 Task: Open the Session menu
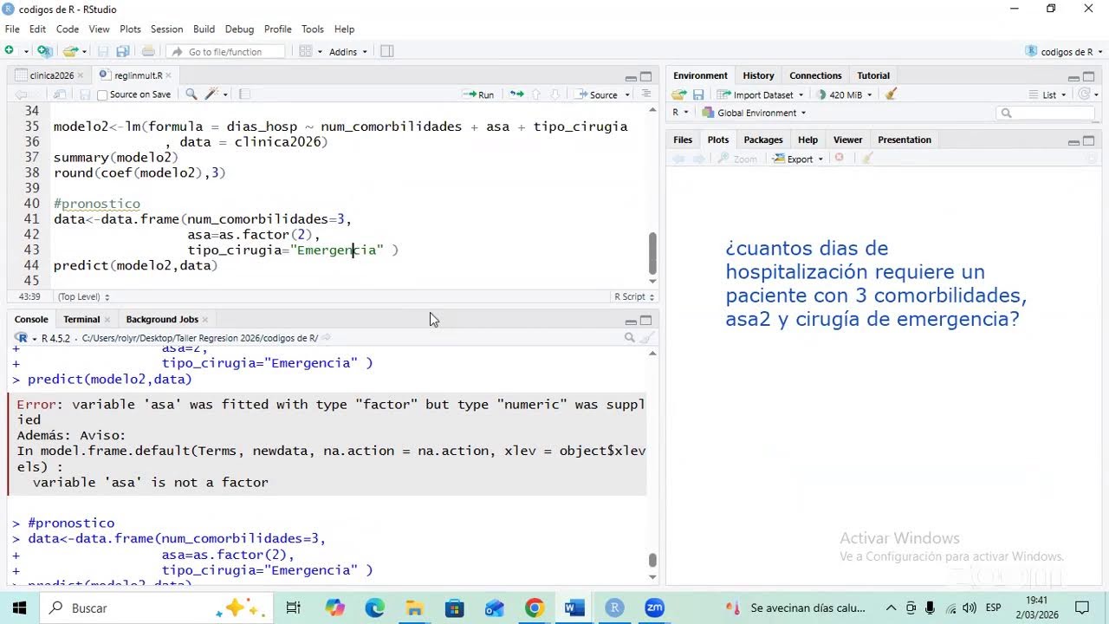coord(166,29)
